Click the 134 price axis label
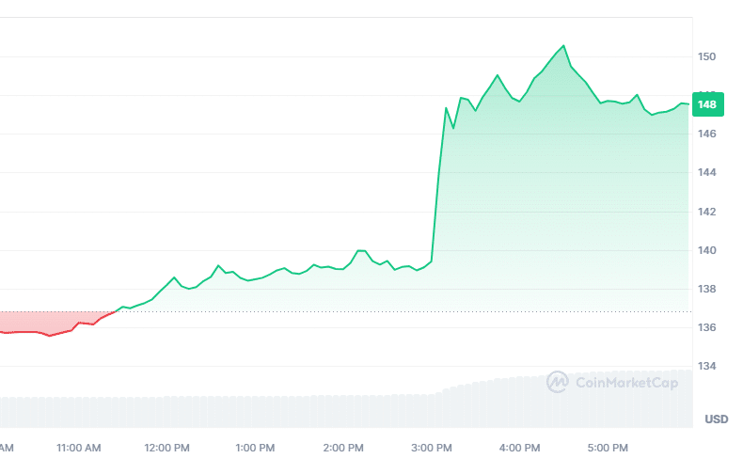Viewport: 743px width, 474px height. coord(707,367)
